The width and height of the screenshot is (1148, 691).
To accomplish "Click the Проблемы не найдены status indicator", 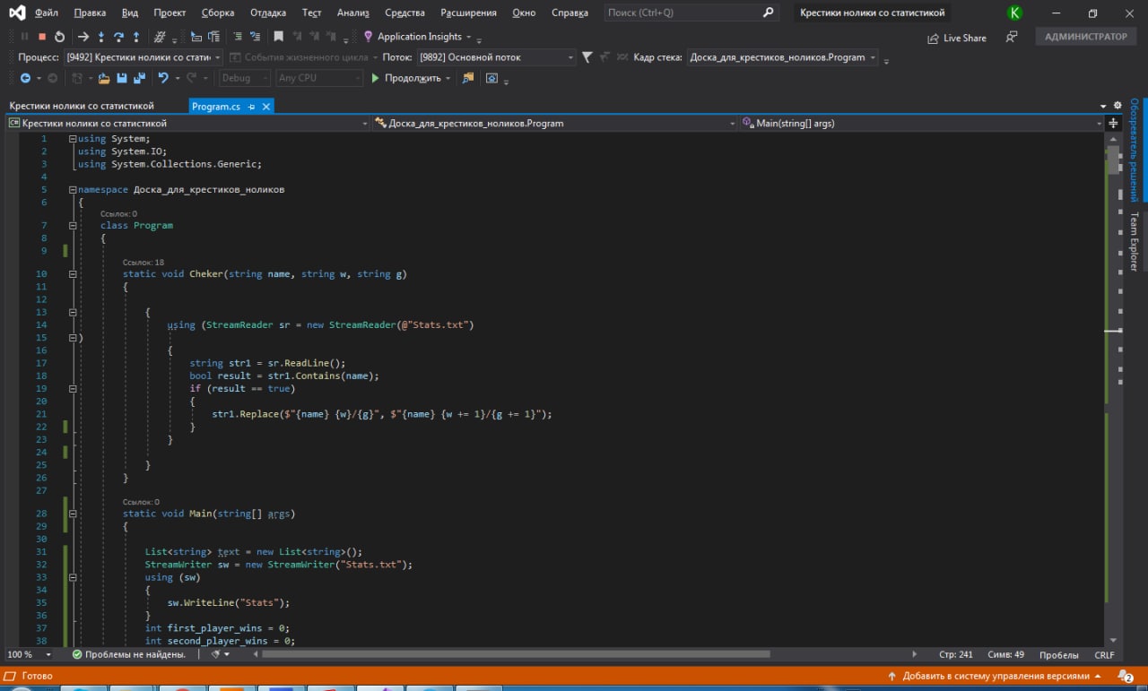I will (128, 655).
